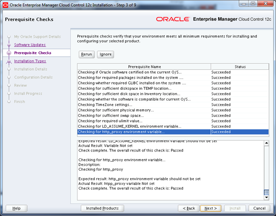The height and width of the screenshot is (216, 276).
Task: Close the installer window
Action: point(266,4)
